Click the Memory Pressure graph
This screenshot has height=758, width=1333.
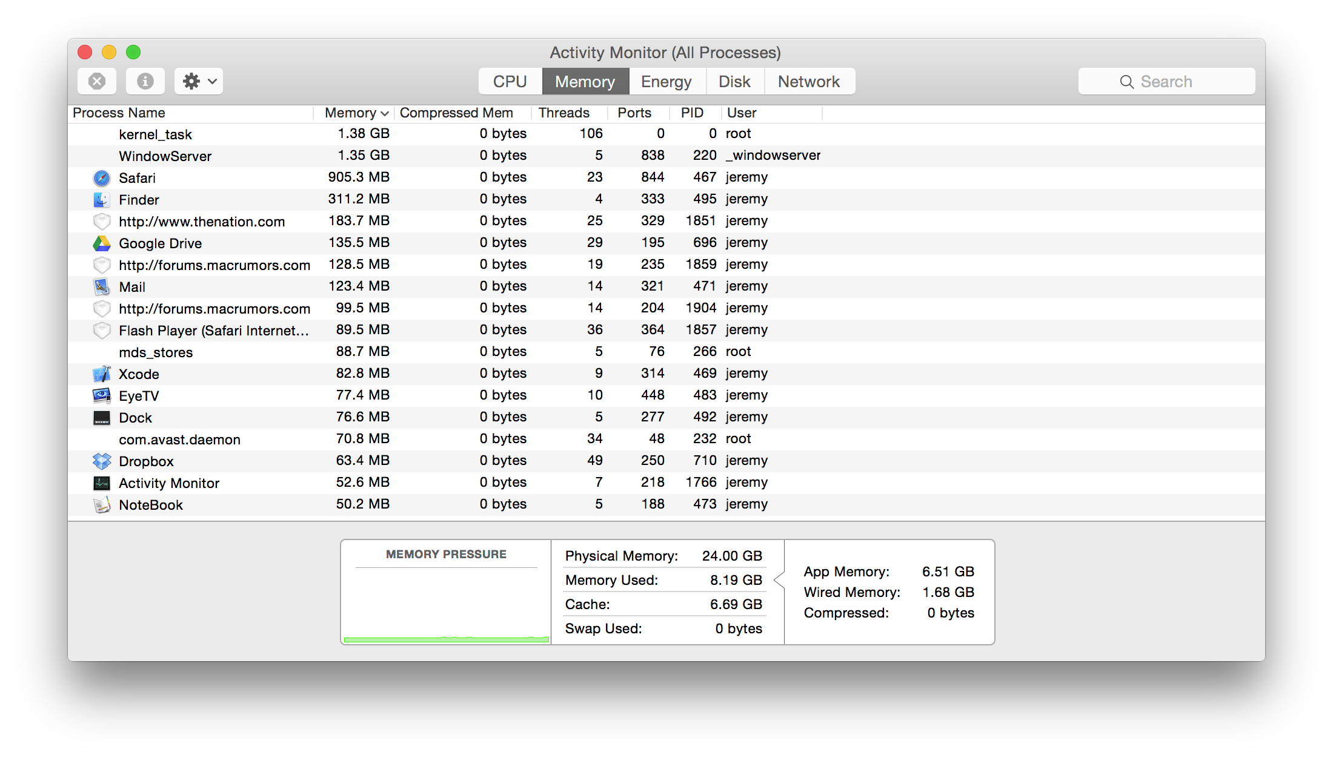pyautogui.click(x=446, y=605)
